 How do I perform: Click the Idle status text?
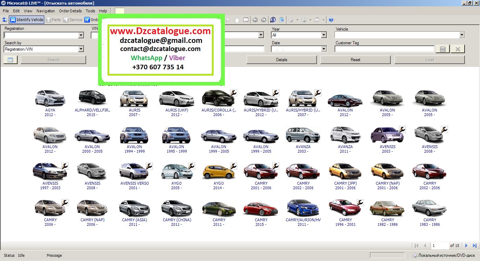21,255
